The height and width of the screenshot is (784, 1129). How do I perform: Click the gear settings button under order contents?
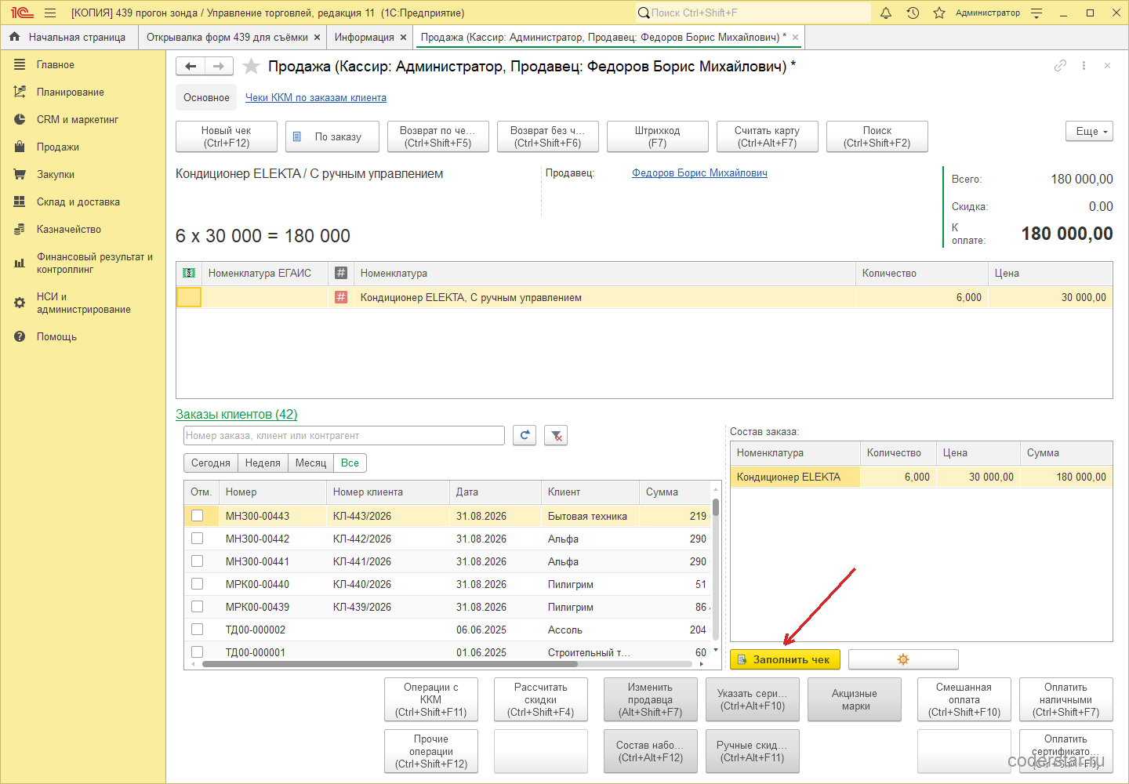(x=903, y=659)
